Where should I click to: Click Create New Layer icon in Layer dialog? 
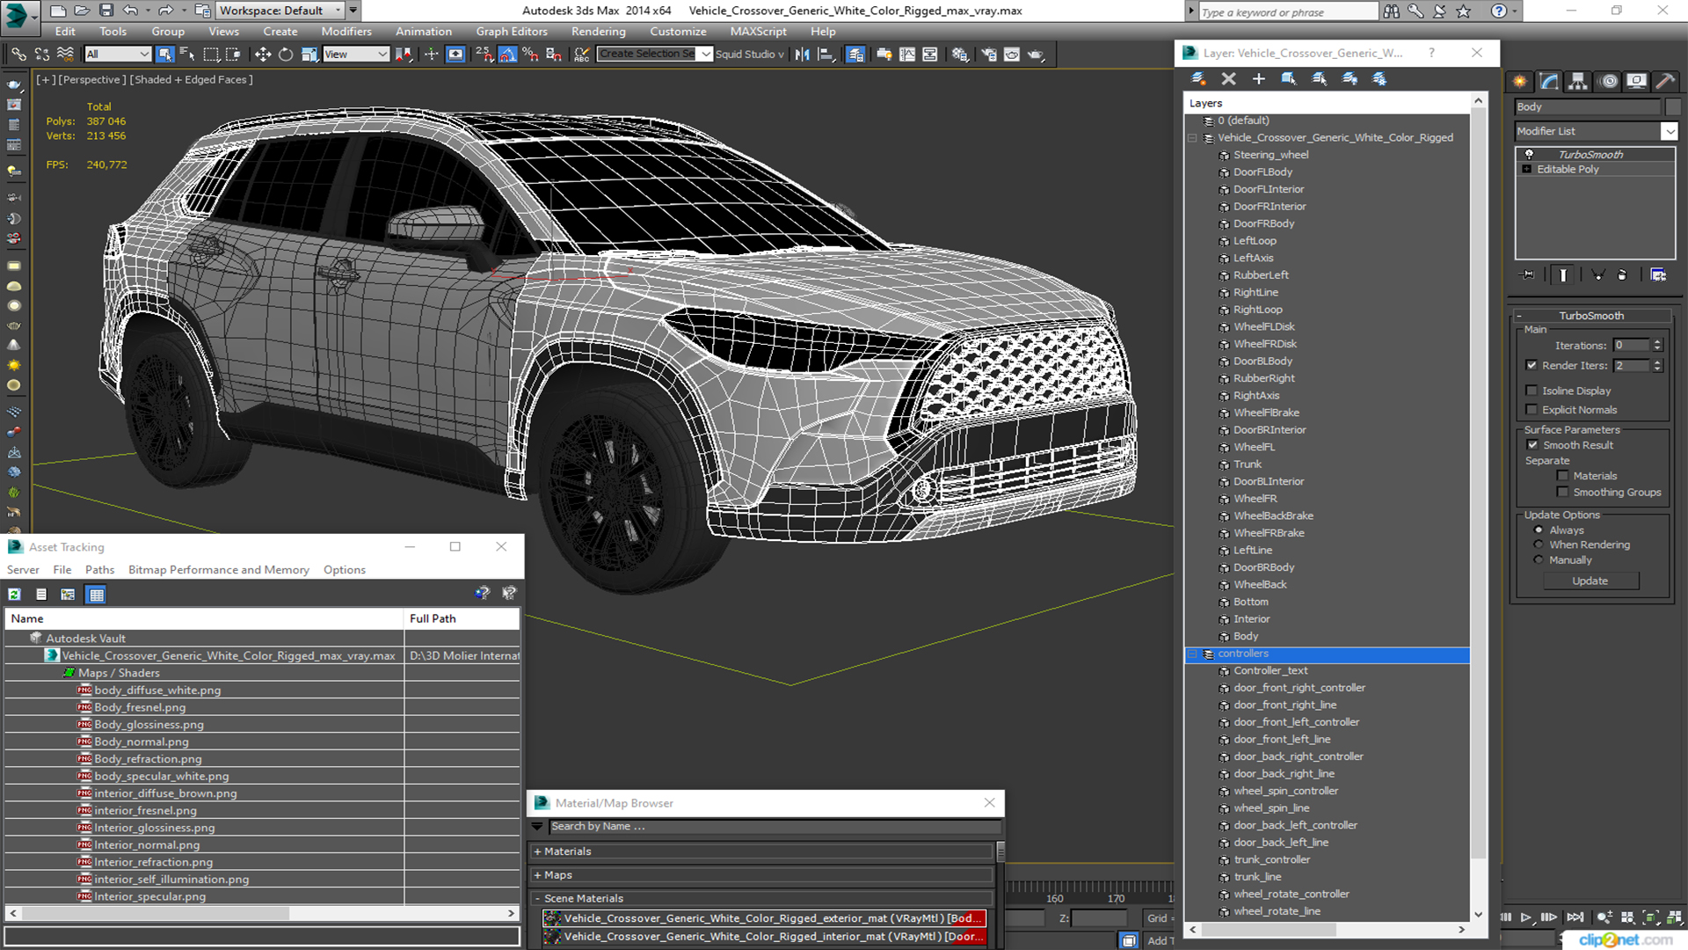pyautogui.click(x=1198, y=79)
